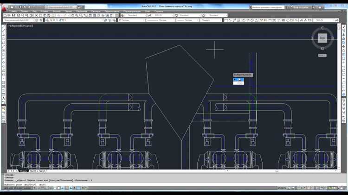The height and width of the screenshot is (195, 348).
Task: Open the Рисование menu
Action: [82, 11]
